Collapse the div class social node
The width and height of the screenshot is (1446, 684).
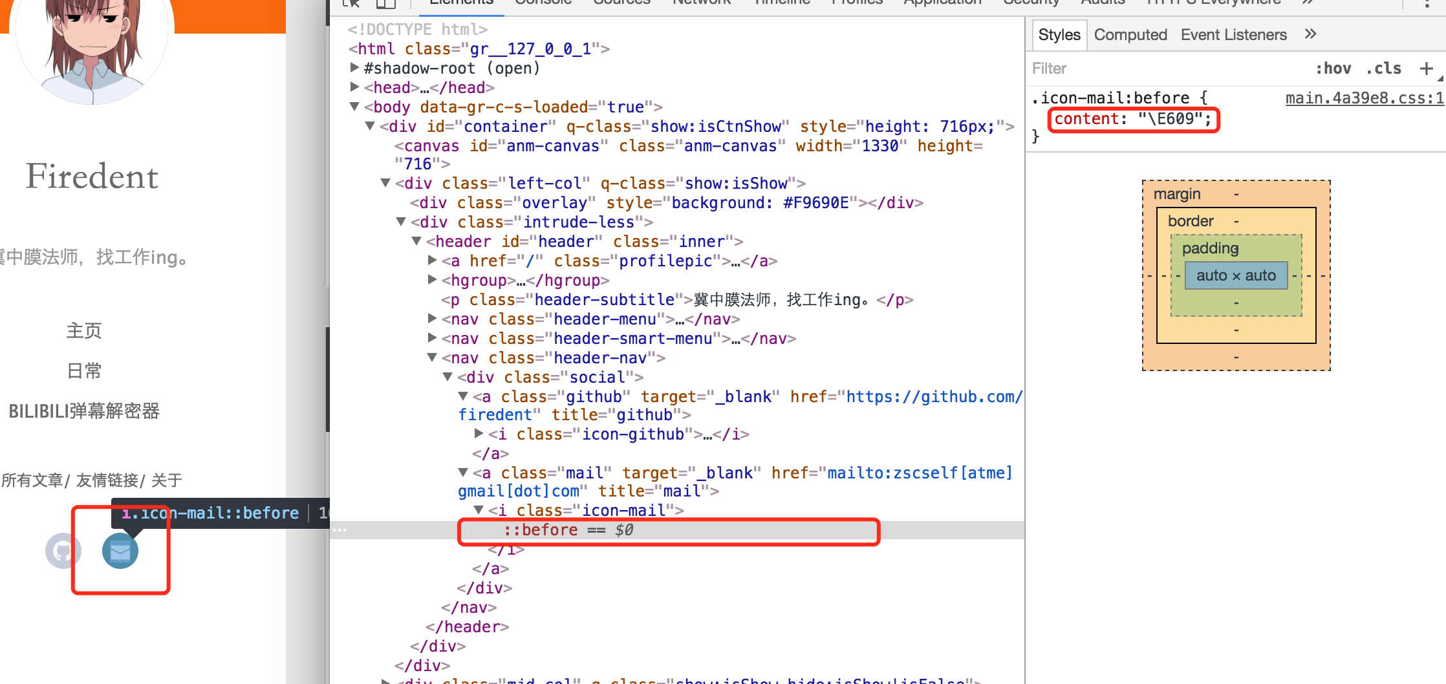coord(448,376)
